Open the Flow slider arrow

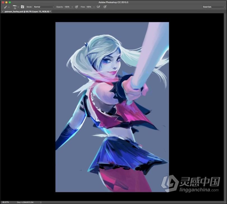(94, 7)
